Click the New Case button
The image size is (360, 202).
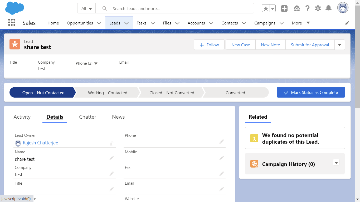pos(241,45)
